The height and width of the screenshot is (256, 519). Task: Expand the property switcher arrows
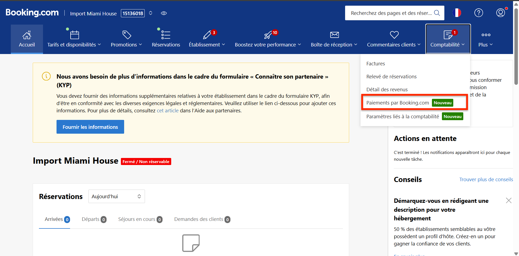point(151,13)
